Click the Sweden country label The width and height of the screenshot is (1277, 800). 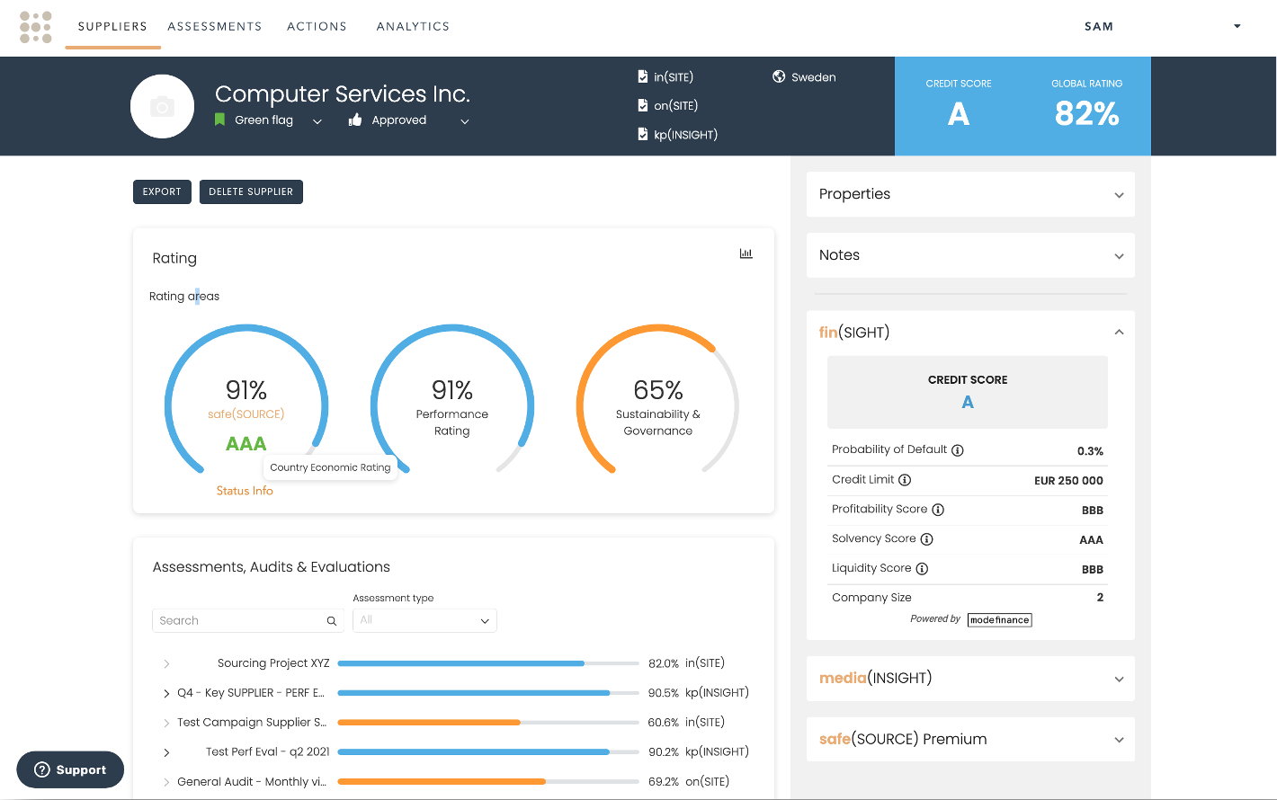814,77
